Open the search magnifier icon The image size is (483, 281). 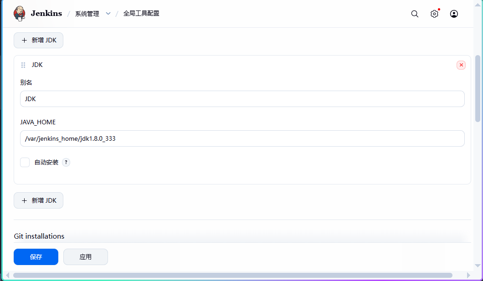415,14
